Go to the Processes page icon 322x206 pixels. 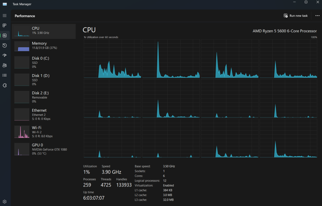point(4,25)
